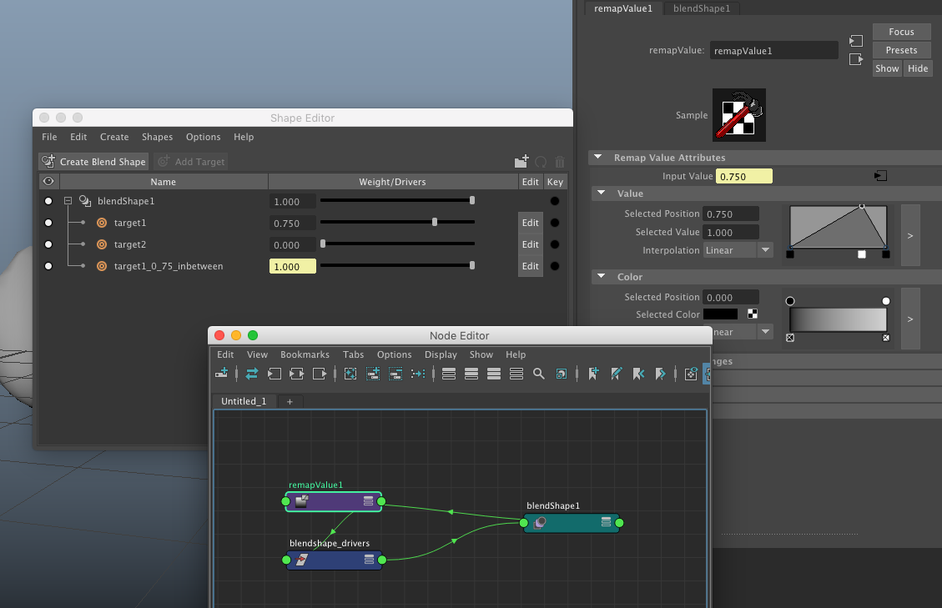Click the add group folder icon in Shape Editor

tap(521, 162)
